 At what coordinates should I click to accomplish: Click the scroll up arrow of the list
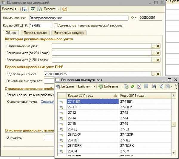tap(173, 96)
